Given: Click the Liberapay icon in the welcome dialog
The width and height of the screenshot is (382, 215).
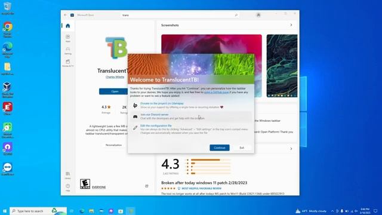Looking at the screenshot, I should [135, 105].
